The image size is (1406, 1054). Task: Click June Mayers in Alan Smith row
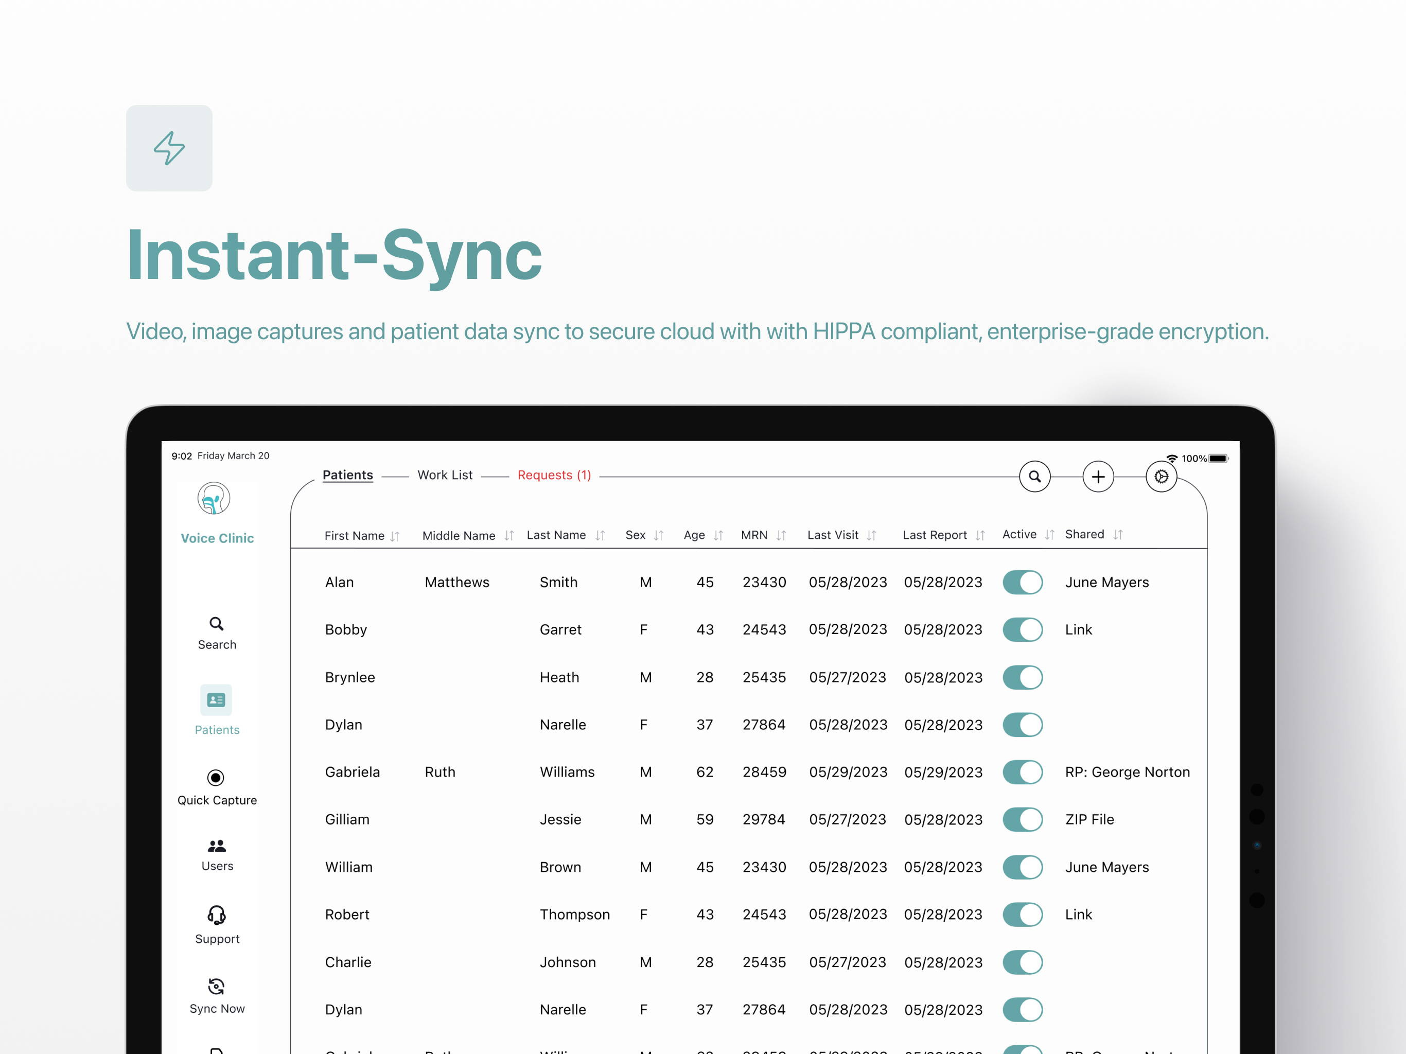pos(1106,582)
